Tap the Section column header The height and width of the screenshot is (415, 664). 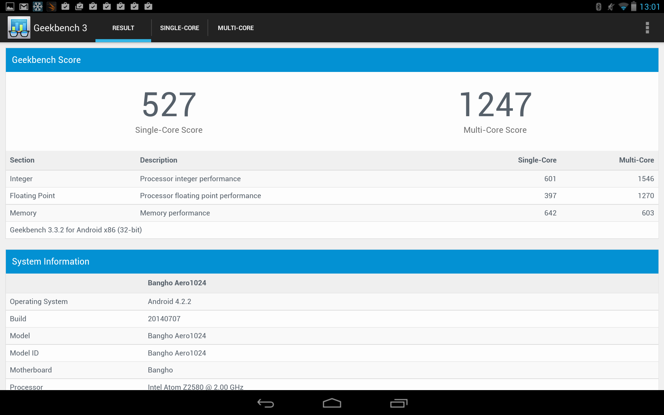pos(22,160)
